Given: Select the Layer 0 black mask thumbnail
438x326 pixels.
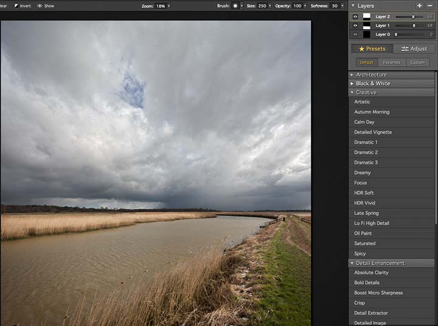Looking at the screenshot, I should [x=366, y=35].
